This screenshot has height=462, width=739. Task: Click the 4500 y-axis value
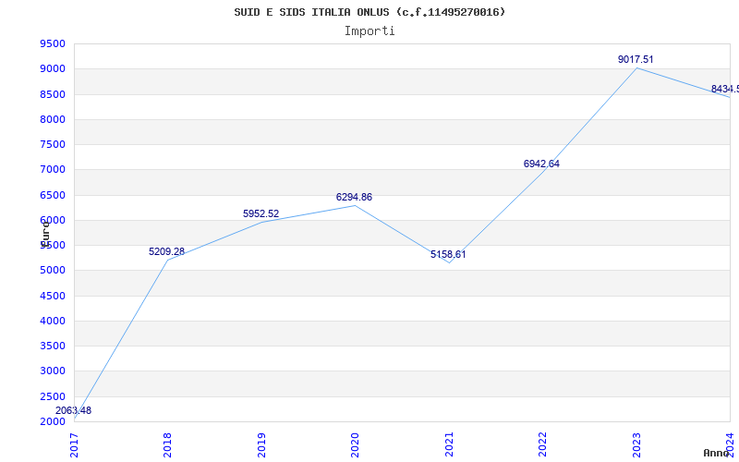53,296
